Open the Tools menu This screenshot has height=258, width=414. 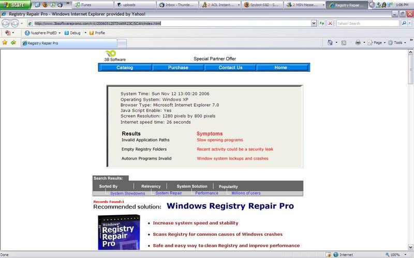pyautogui.click(x=397, y=42)
